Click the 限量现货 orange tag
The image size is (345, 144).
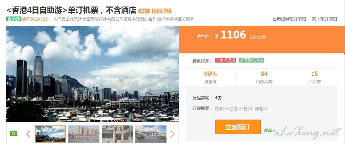(162, 11)
